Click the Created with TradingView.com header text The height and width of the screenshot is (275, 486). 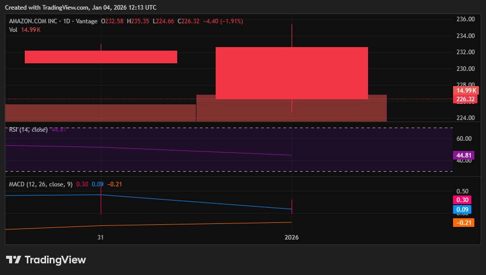click(x=80, y=8)
